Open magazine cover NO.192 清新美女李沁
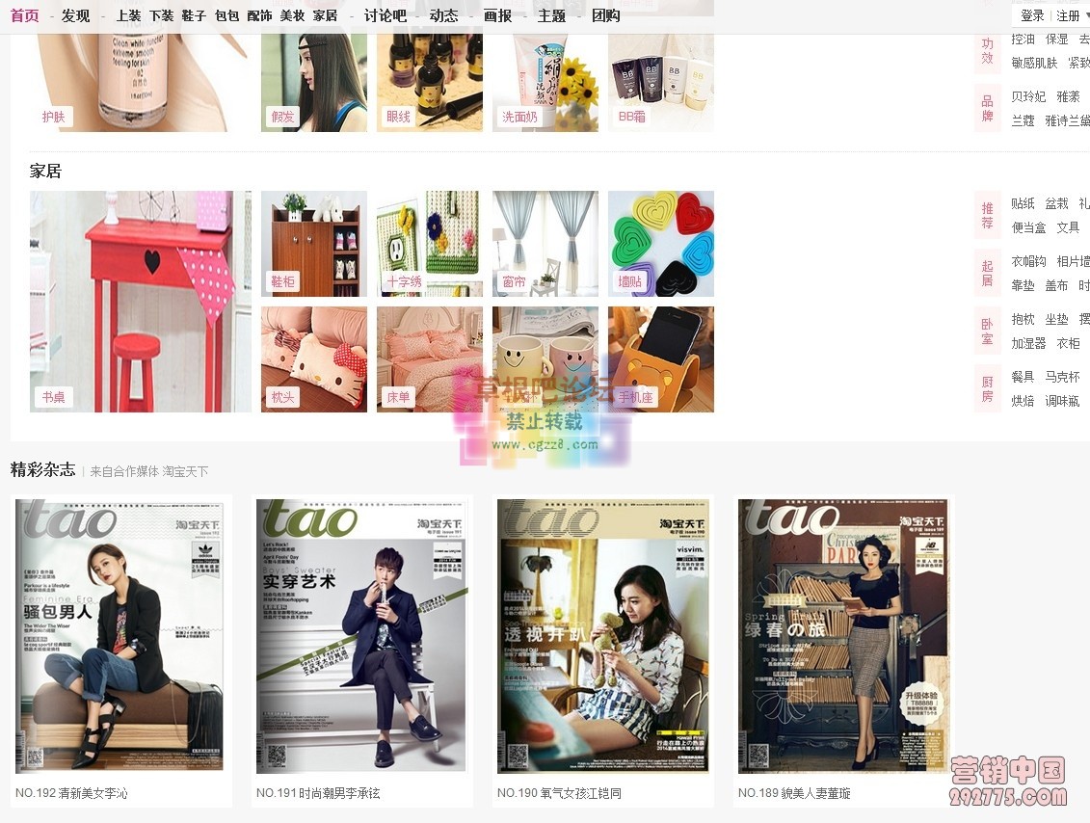The height and width of the screenshot is (823, 1090). click(120, 635)
